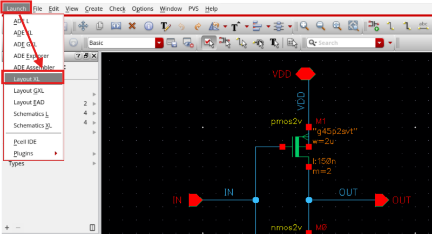Open the Create menu
The image size is (432, 234).
click(x=93, y=9)
